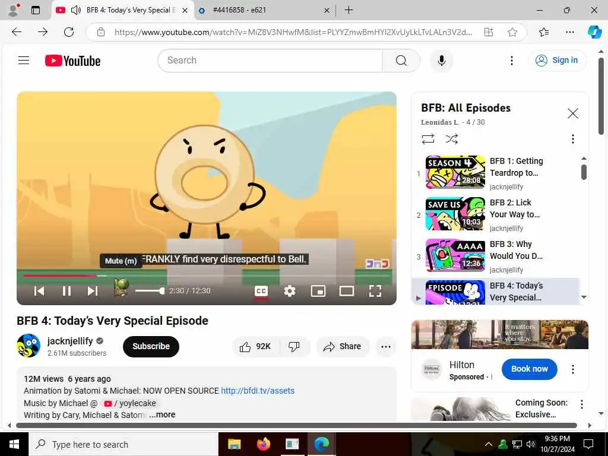Open Edge Copilot sidebar
608x456 pixels.
coord(594,32)
